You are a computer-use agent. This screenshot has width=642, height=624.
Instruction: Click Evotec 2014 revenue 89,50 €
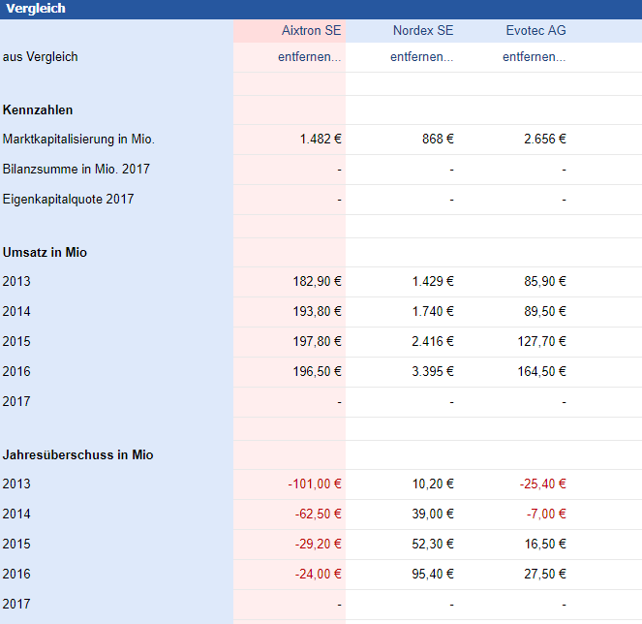point(545,311)
